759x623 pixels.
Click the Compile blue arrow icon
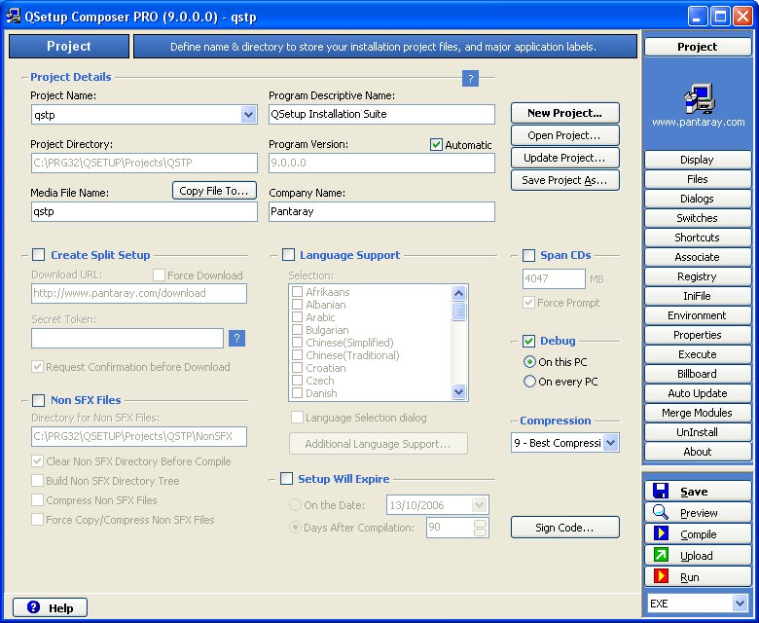pos(661,533)
